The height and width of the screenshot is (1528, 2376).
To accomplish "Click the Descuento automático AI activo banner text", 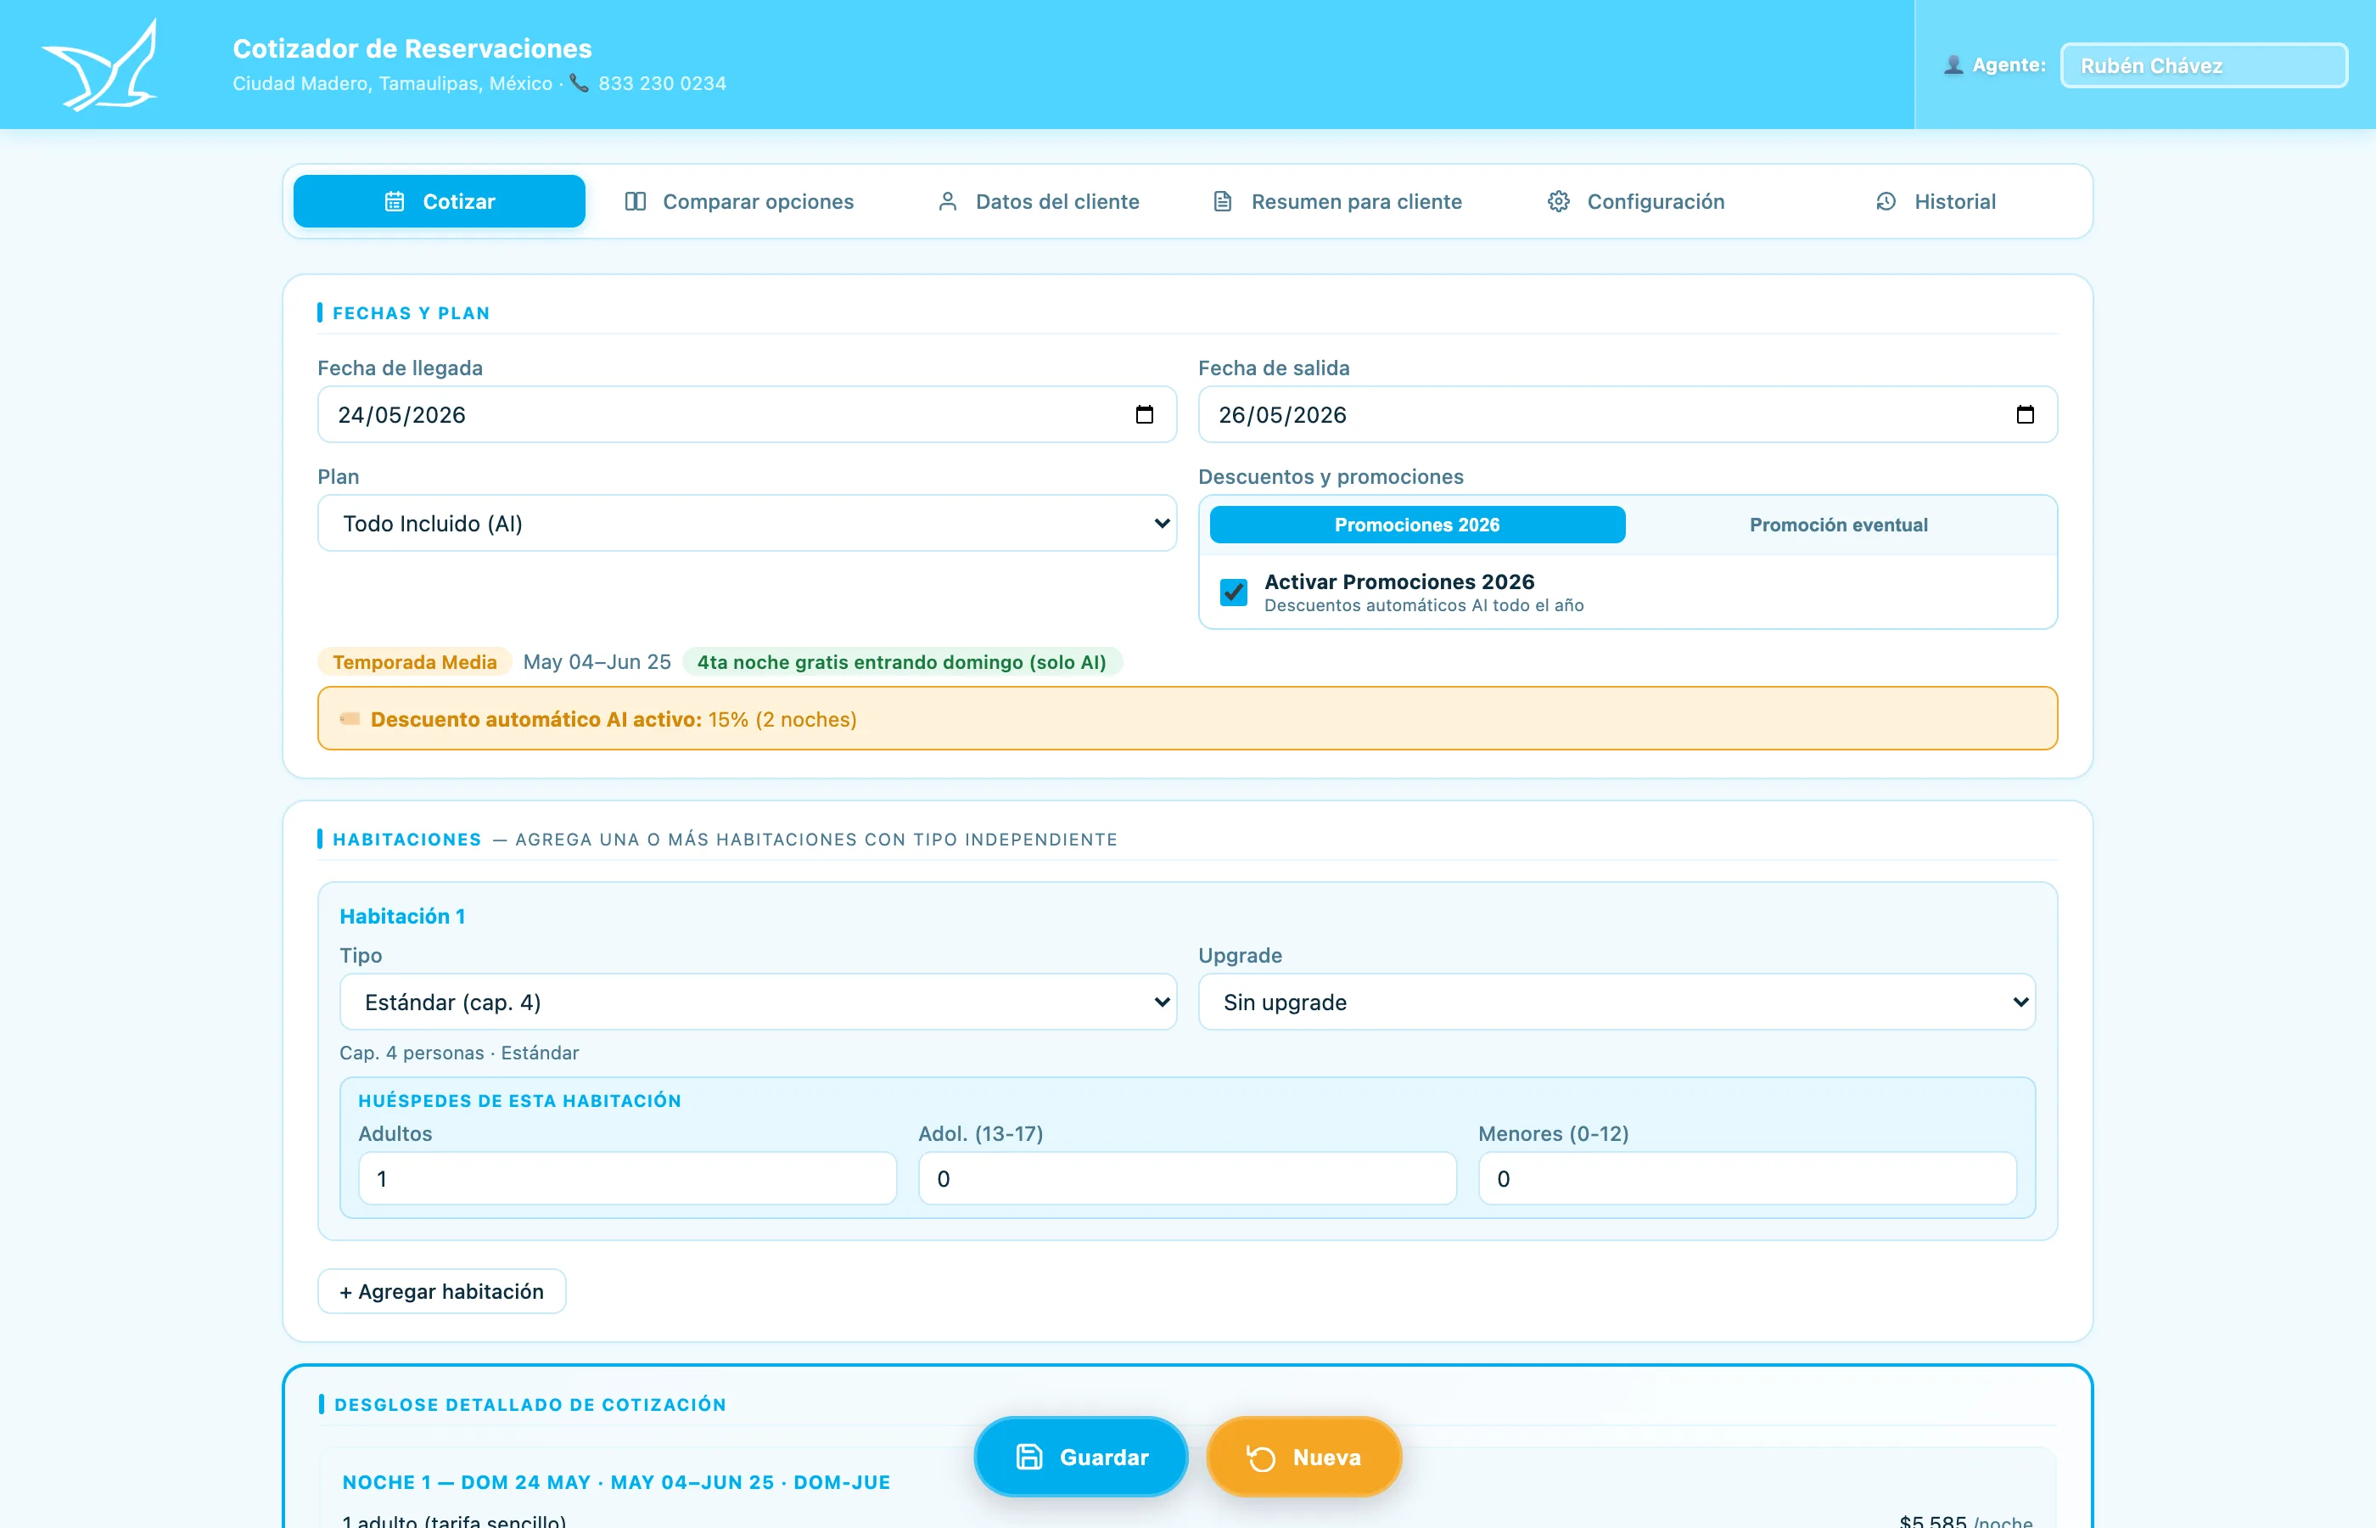I will 613,719.
